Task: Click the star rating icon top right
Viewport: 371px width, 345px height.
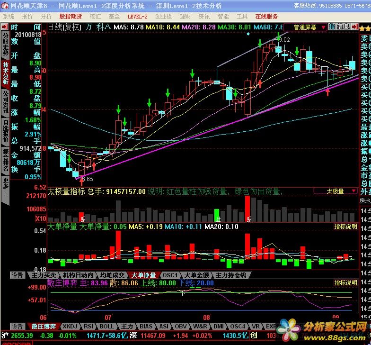Action: point(365,28)
